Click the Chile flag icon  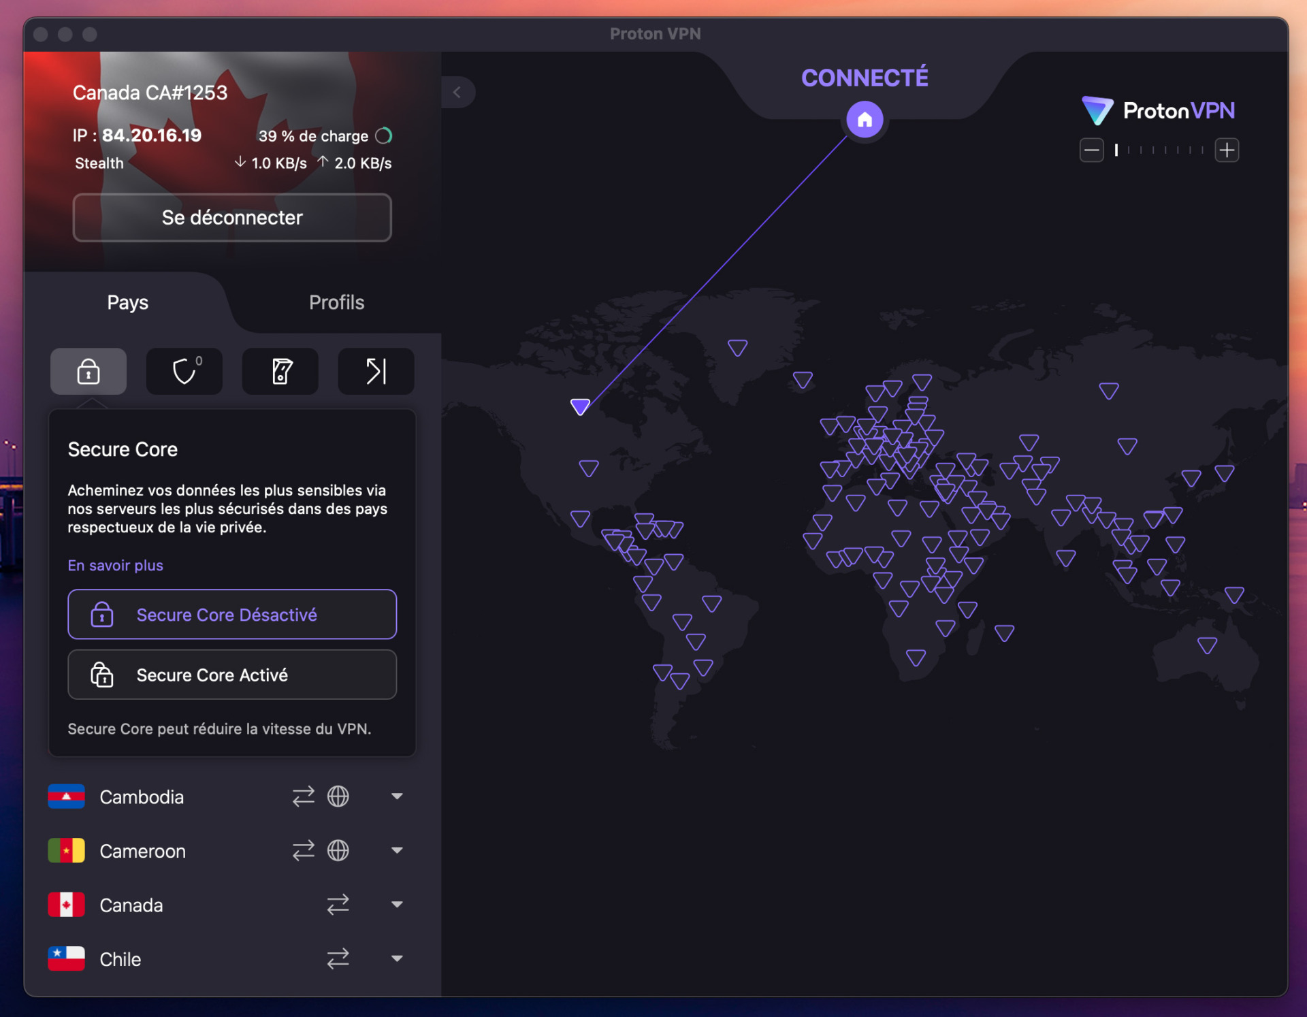click(67, 958)
